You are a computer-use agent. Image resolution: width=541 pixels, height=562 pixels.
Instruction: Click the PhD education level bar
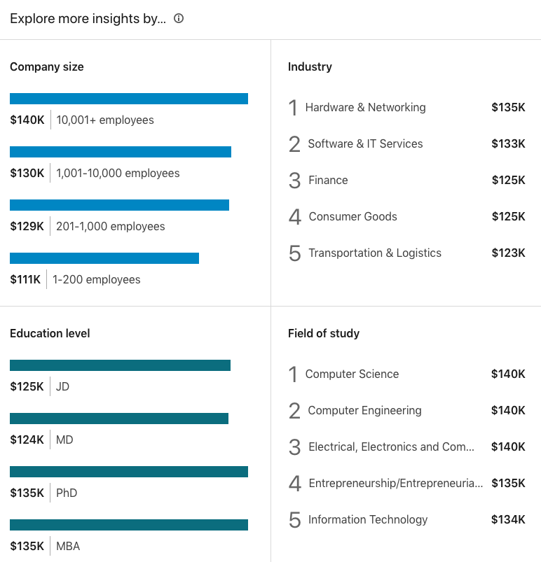click(x=128, y=471)
